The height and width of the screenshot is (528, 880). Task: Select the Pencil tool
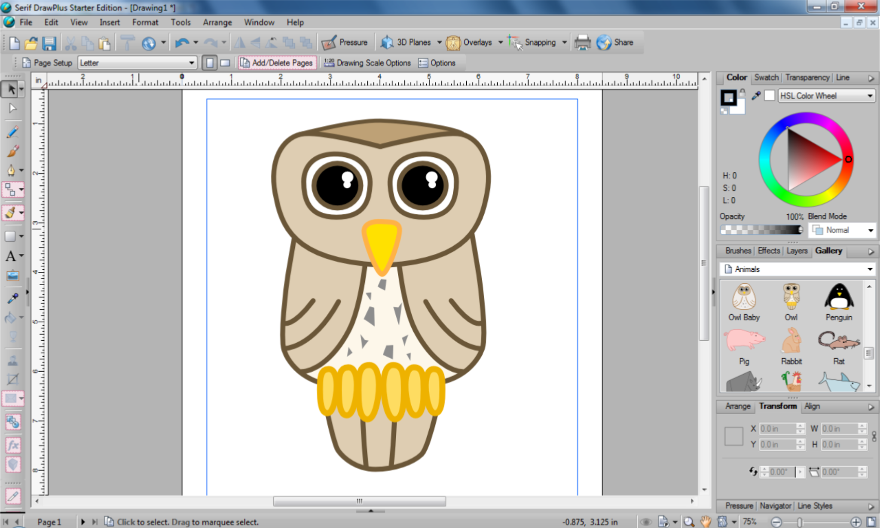[12, 132]
